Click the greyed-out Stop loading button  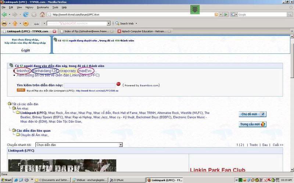(x=34, y=15)
